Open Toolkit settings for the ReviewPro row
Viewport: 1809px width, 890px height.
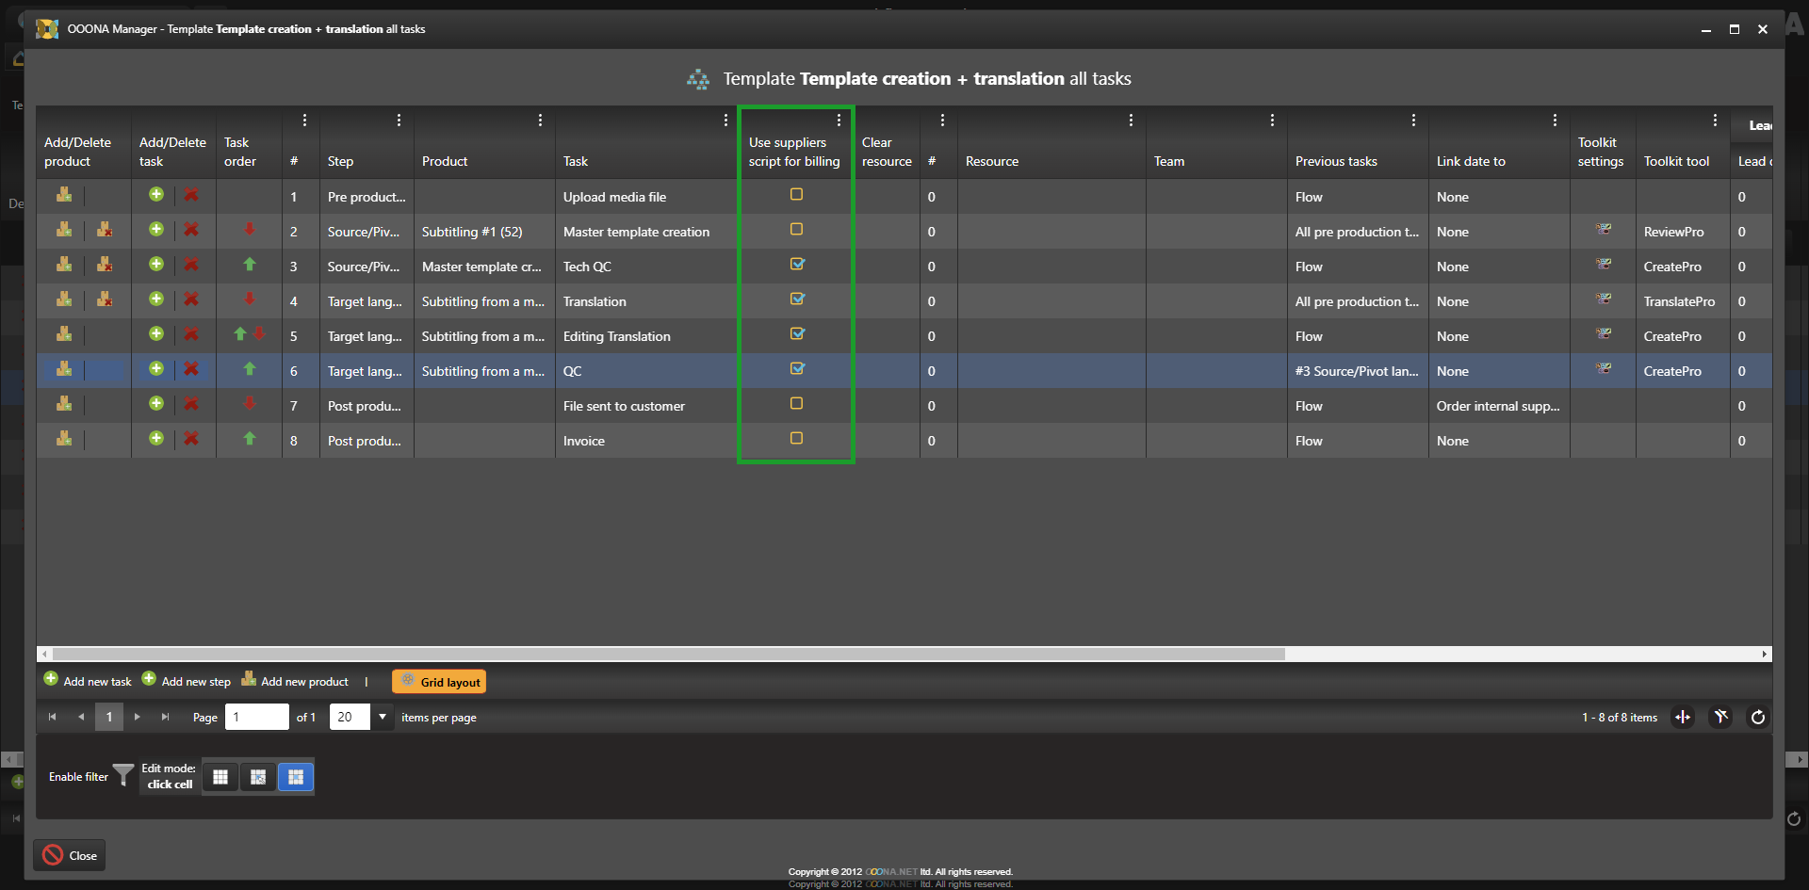point(1603,230)
